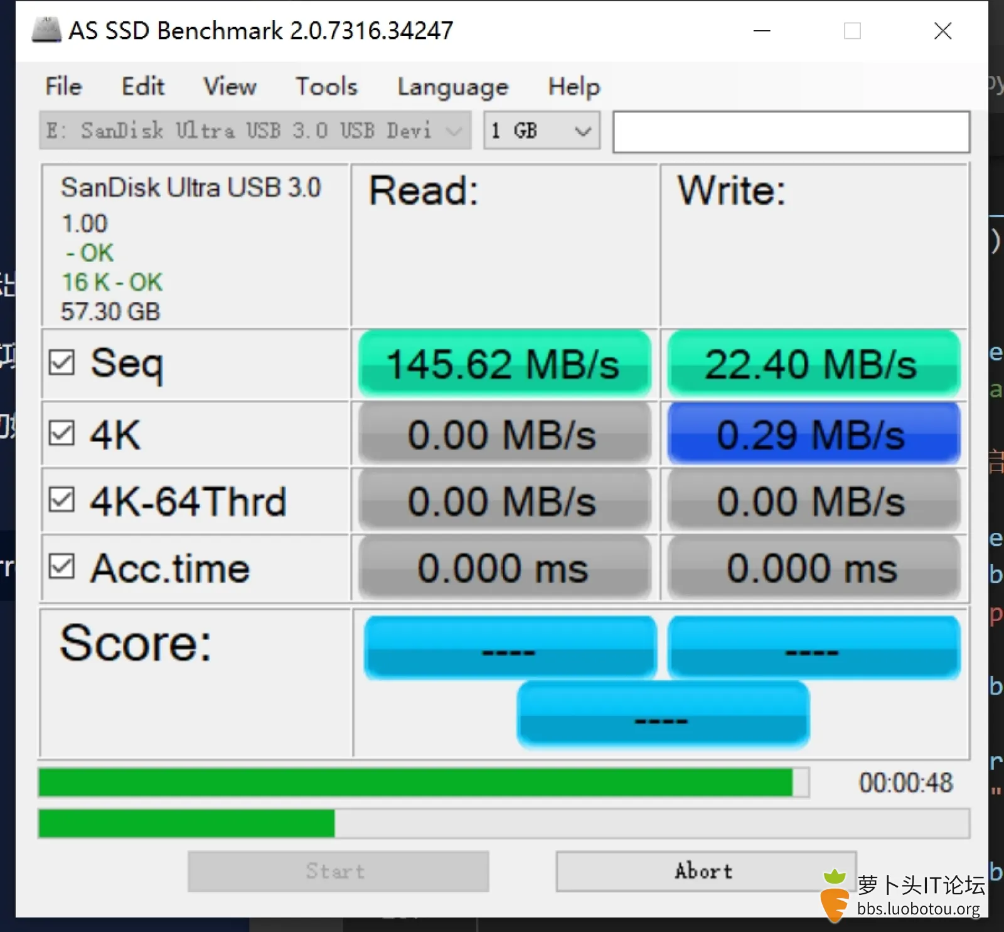Click the elapsed time 00:00:48
This screenshot has width=1004, height=932.
[x=905, y=783]
